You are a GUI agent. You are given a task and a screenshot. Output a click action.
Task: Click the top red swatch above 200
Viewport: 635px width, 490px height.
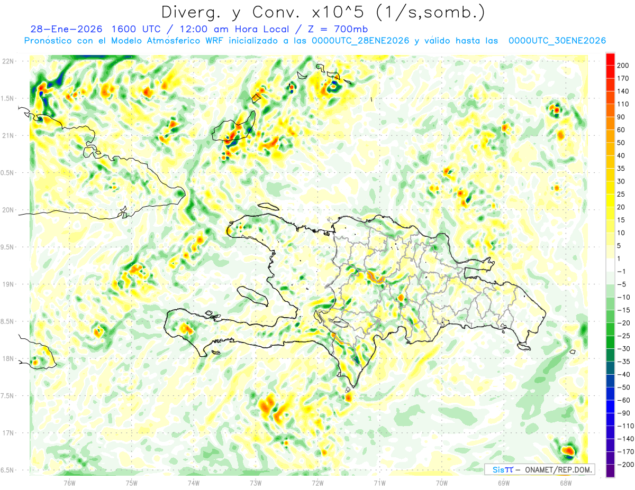click(610, 59)
